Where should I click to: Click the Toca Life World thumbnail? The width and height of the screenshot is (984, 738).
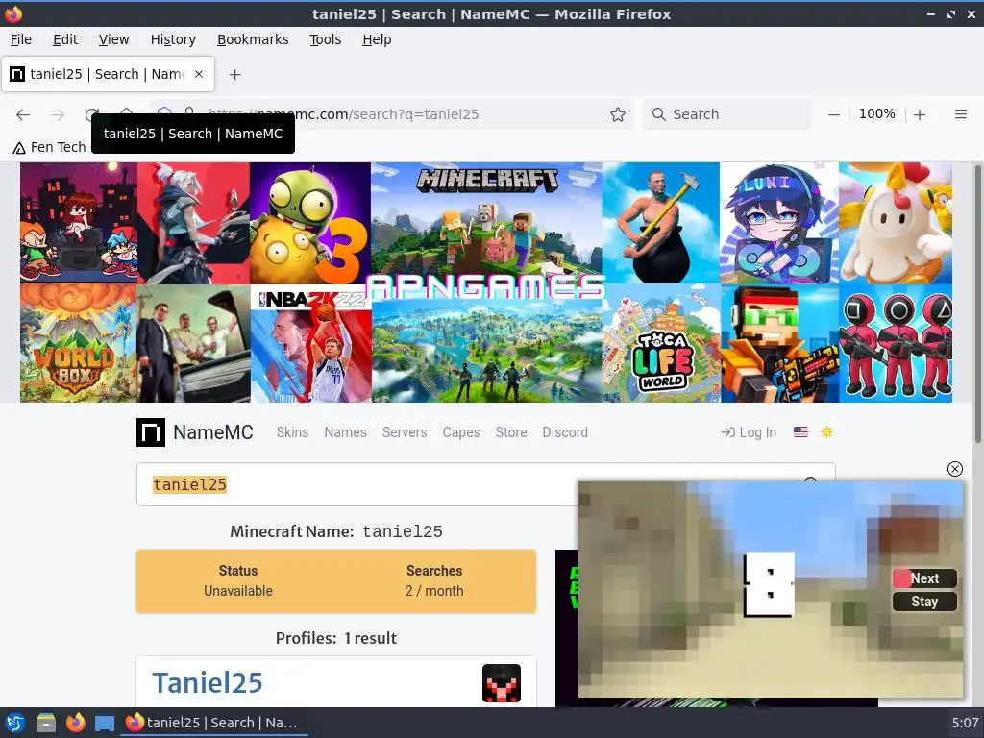(661, 343)
